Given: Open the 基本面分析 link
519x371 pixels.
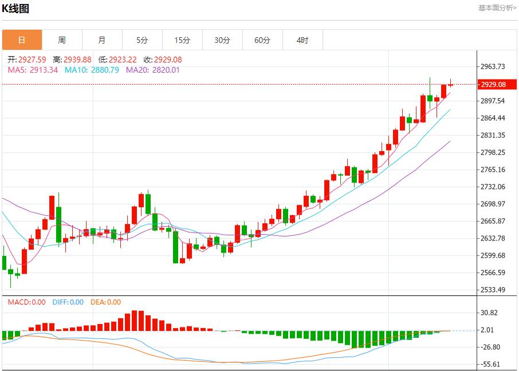Looking at the screenshot, I should pyautogui.click(x=497, y=8).
